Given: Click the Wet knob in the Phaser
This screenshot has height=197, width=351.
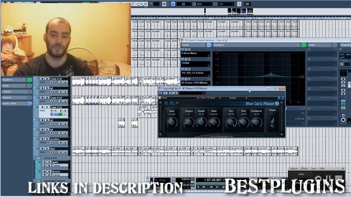Looking at the screenshot, I should point(244,122).
